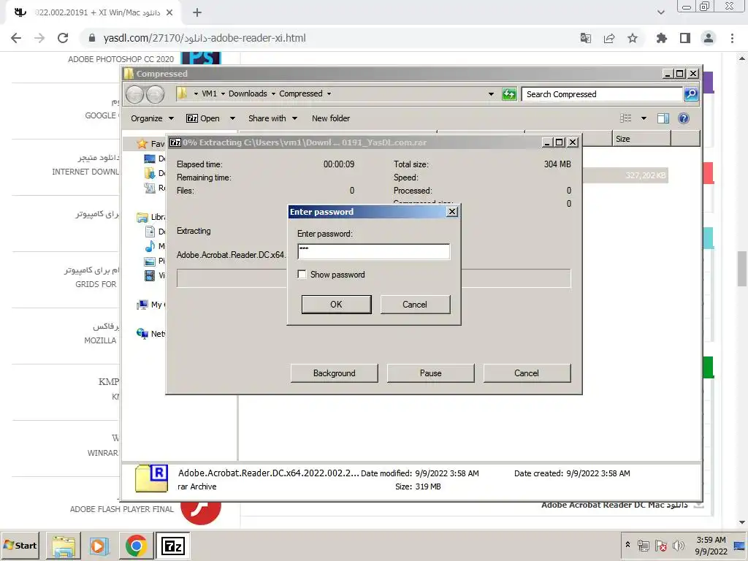The image size is (748, 561).
Task: Go back in Chrome
Action: tap(16, 38)
